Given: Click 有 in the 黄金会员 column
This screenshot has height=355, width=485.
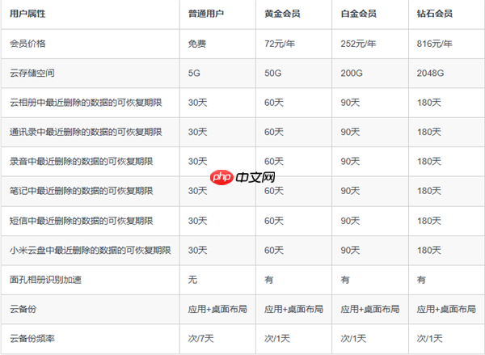Looking at the screenshot, I should tap(269, 280).
